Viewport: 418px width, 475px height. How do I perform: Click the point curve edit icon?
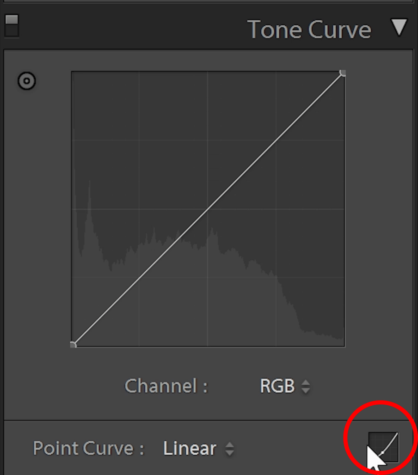coord(383,447)
